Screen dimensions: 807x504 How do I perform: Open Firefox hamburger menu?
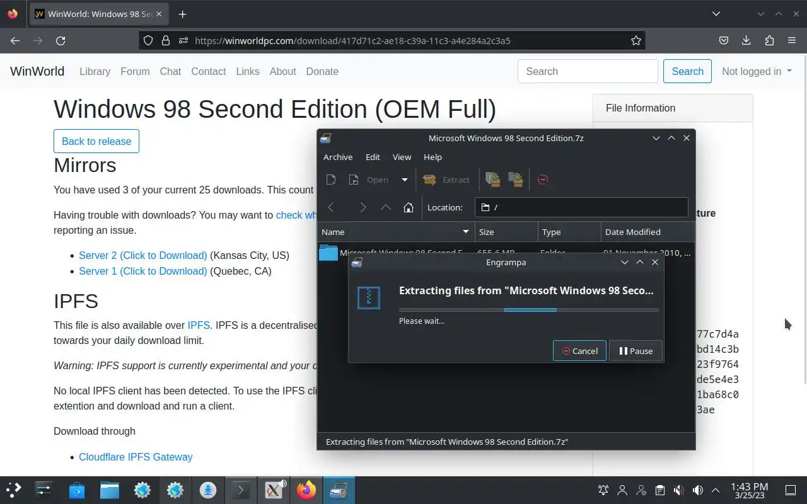[x=792, y=40]
